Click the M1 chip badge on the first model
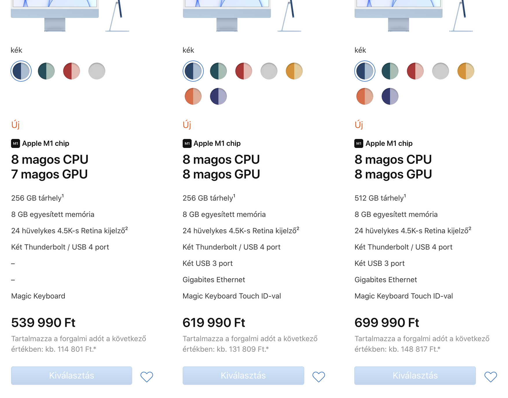The height and width of the screenshot is (398, 508). (15, 143)
